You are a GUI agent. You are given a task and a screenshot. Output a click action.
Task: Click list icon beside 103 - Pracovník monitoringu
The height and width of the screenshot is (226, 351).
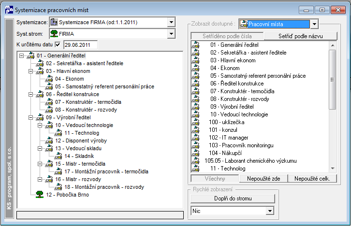coord(195,145)
